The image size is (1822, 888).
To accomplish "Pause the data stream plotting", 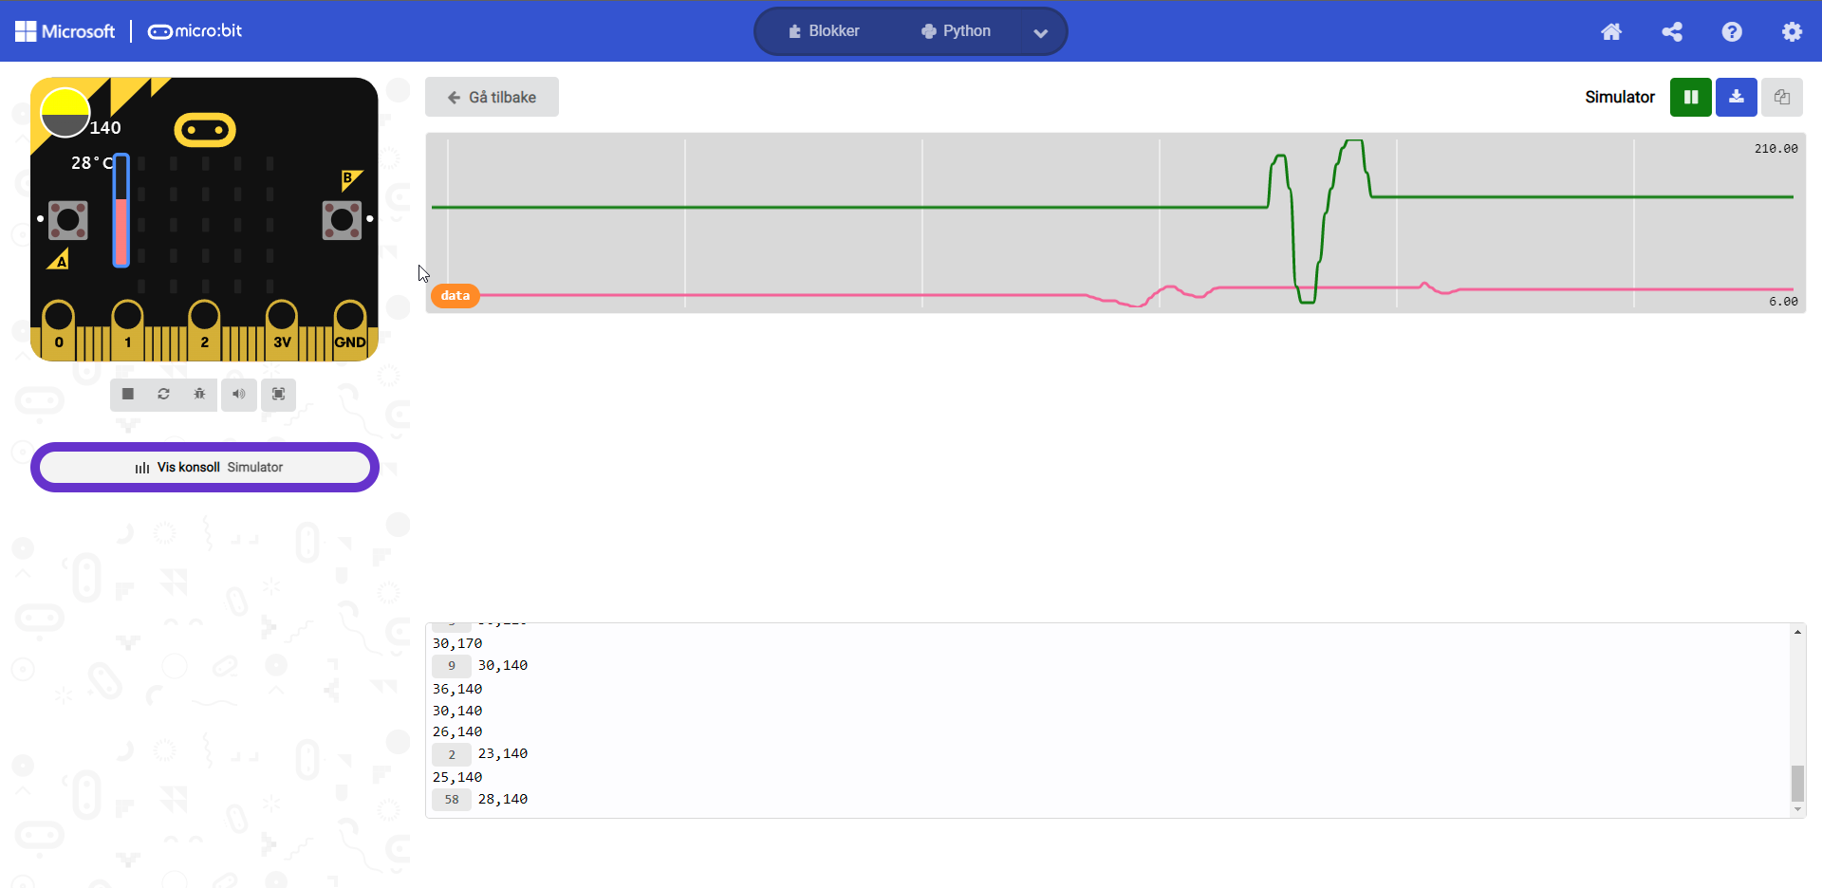I will 1691,97.
